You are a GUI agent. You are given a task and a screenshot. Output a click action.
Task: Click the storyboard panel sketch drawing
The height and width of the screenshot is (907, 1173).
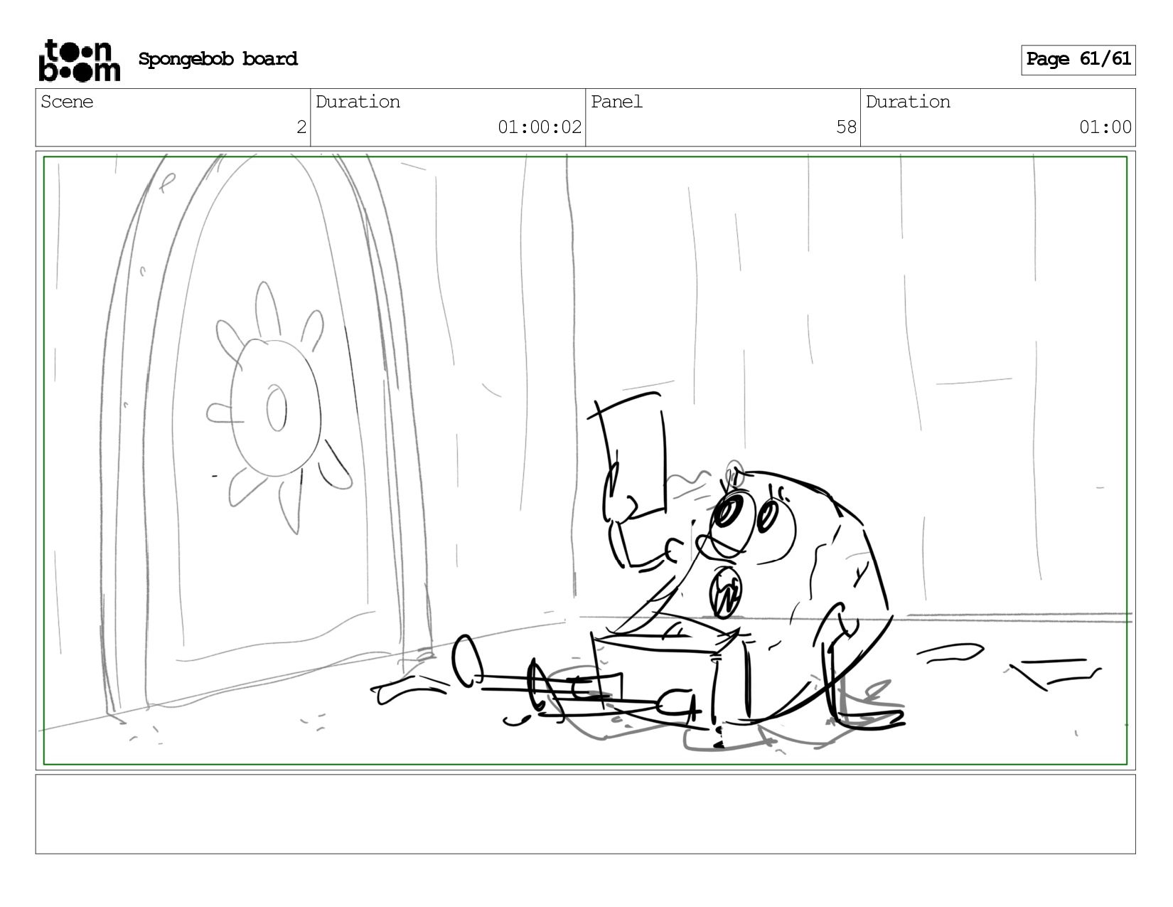click(x=585, y=460)
